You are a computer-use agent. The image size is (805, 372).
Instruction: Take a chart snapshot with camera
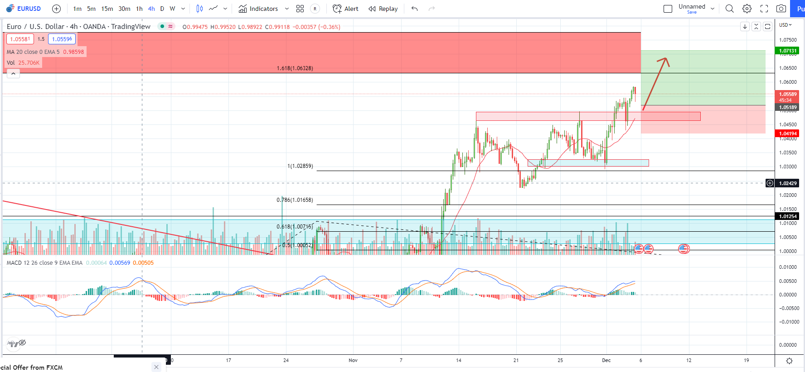(x=781, y=9)
